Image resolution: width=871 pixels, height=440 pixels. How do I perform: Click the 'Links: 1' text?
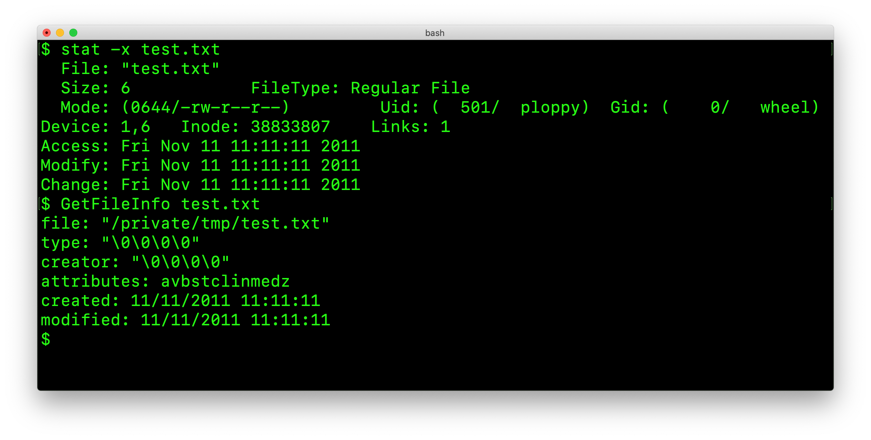pos(411,127)
